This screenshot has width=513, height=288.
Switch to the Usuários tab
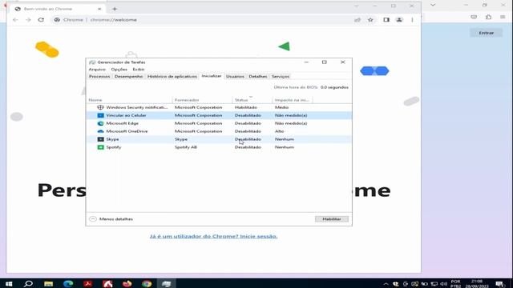pyautogui.click(x=235, y=76)
